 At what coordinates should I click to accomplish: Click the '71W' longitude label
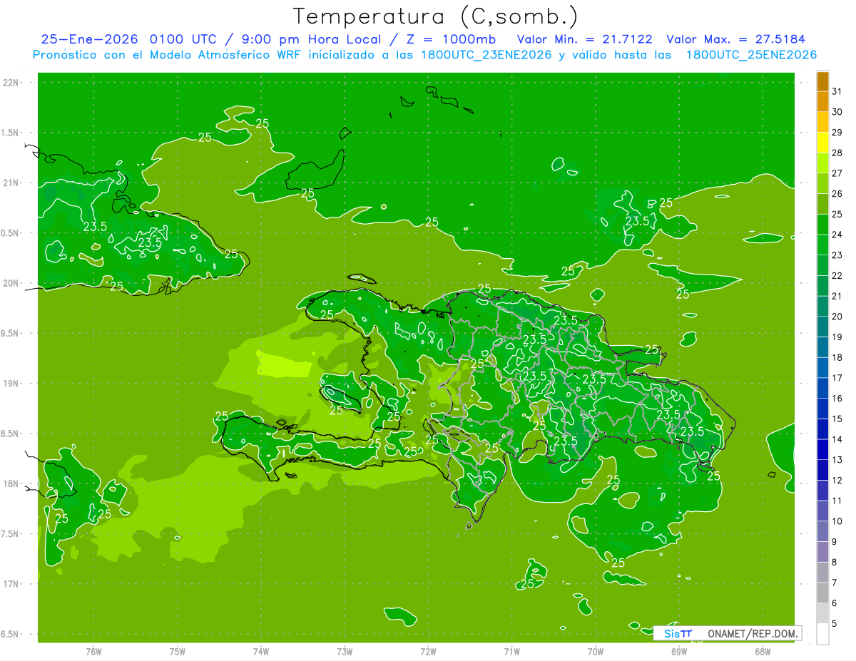click(x=511, y=651)
